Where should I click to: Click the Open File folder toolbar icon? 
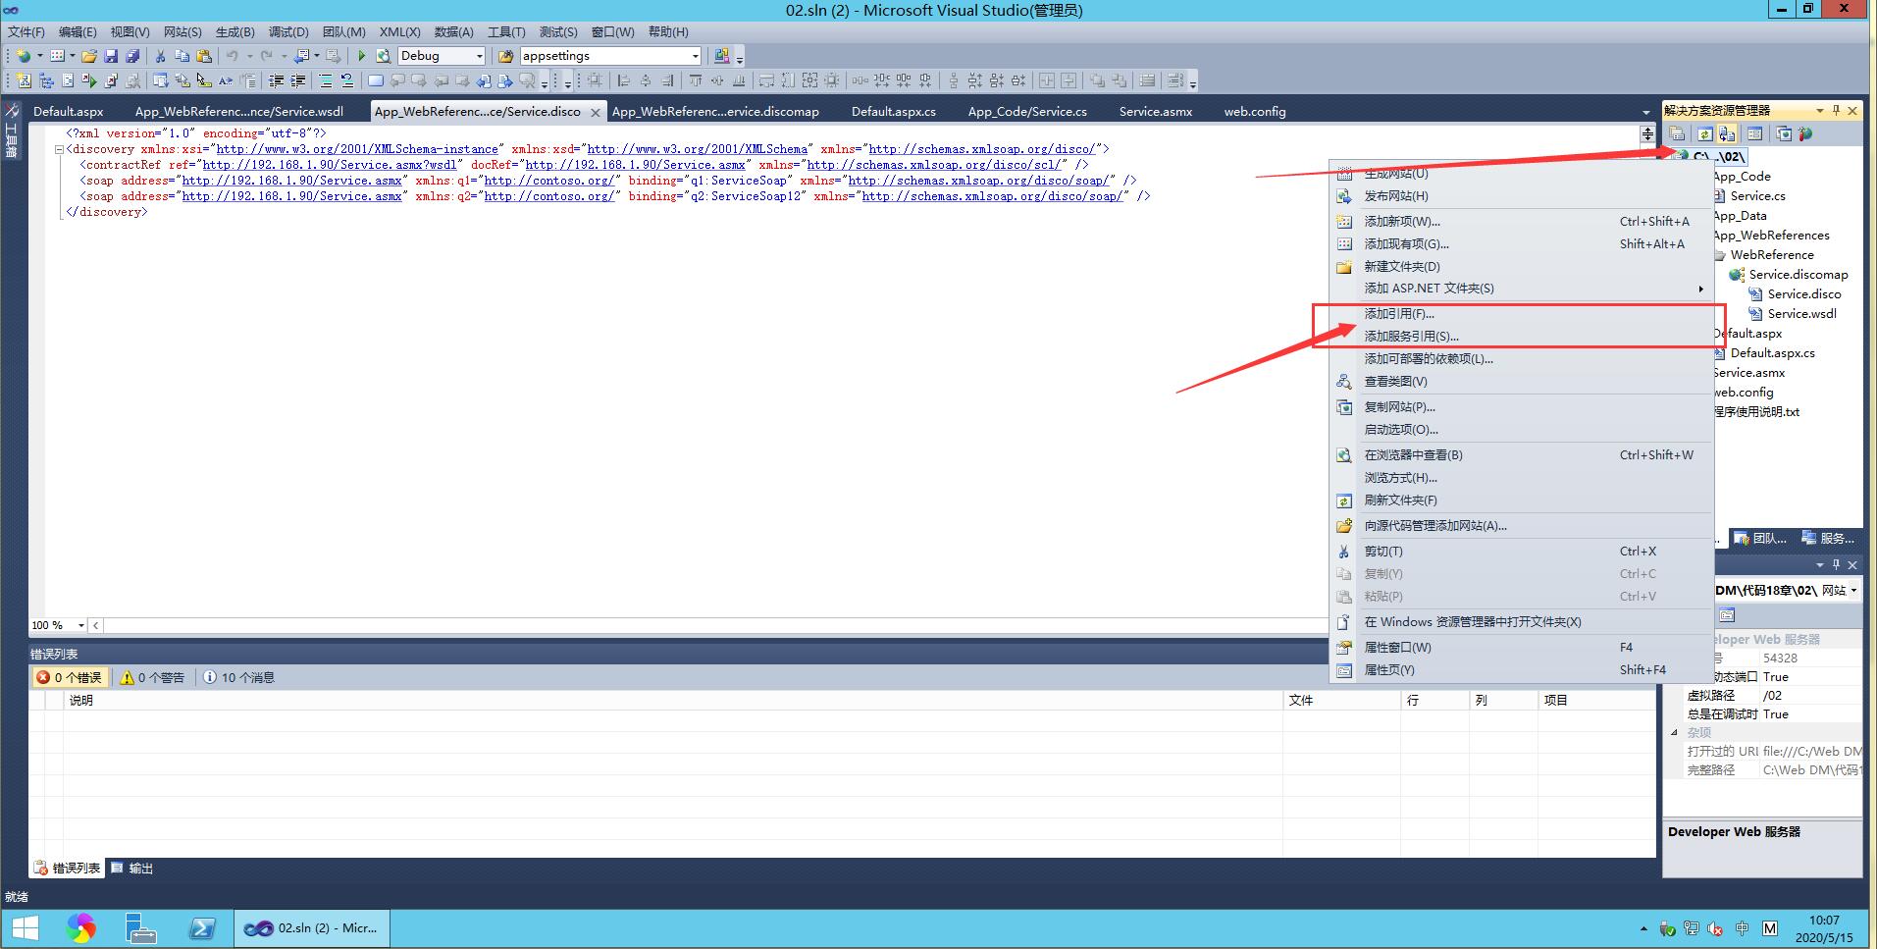89,56
